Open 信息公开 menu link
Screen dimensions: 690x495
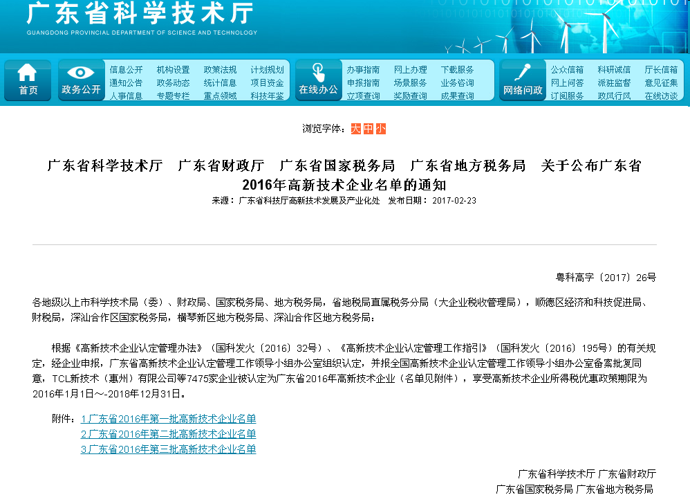[x=126, y=70]
